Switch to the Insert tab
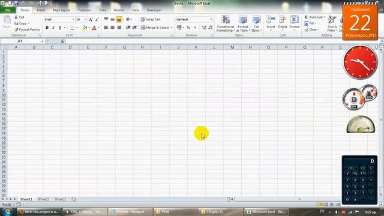The image size is (384, 216). point(41,10)
